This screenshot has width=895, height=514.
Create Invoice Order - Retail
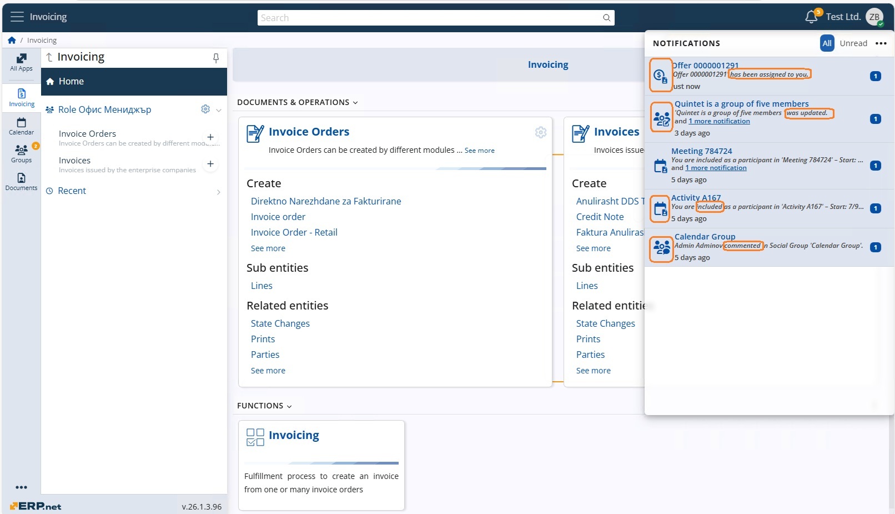click(x=294, y=232)
